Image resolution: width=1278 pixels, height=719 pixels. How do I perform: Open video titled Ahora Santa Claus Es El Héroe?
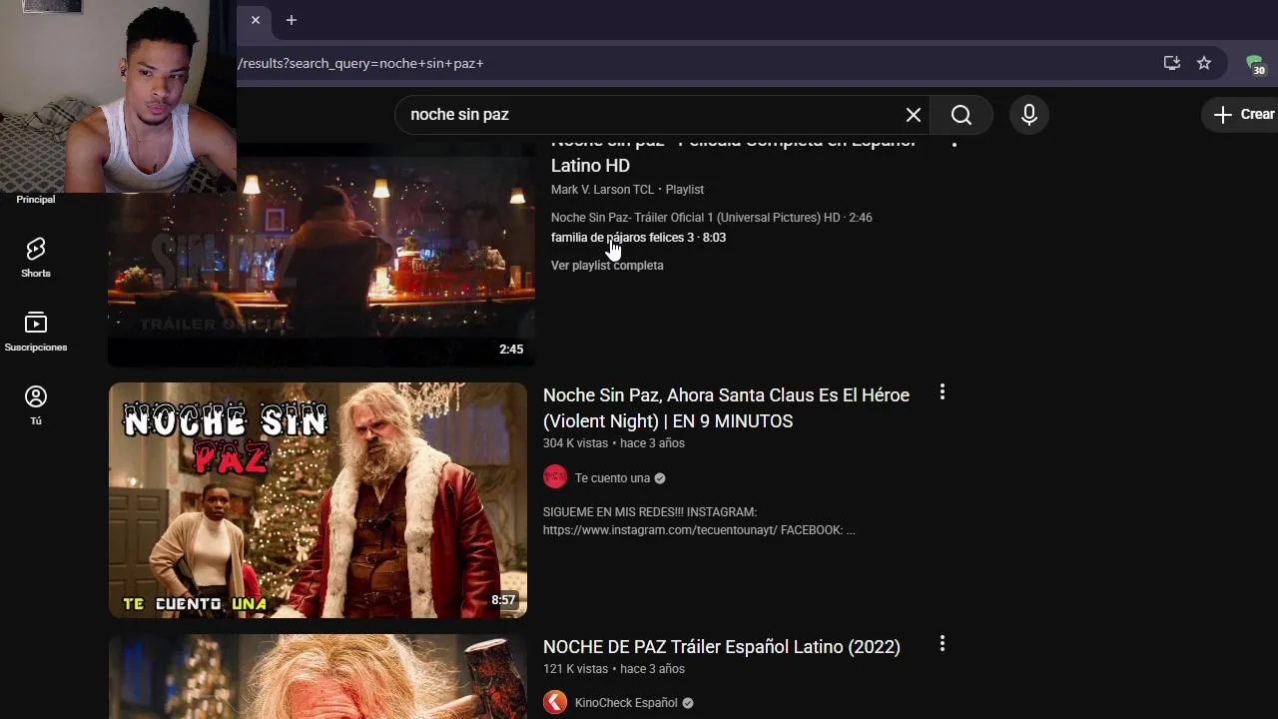tap(726, 408)
